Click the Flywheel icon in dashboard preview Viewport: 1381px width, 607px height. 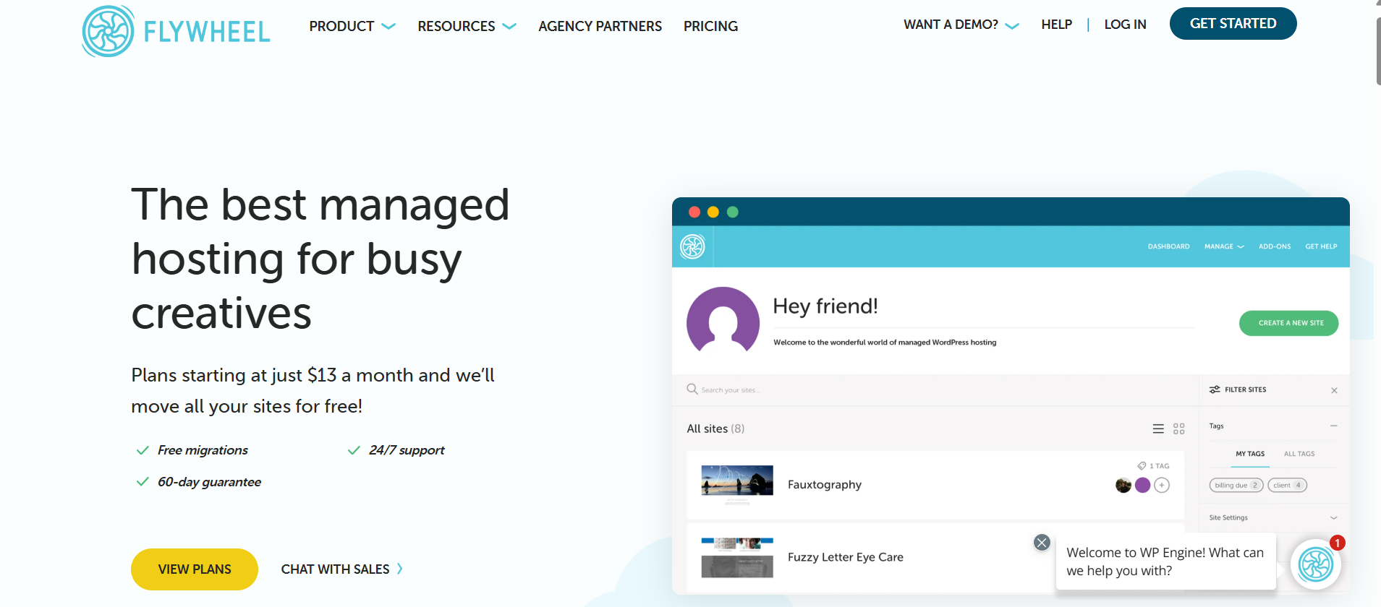coord(692,246)
